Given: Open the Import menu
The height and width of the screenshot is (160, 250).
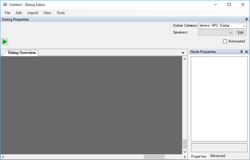Looking at the screenshot, I should pyautogui.click(x=33, y=13).
